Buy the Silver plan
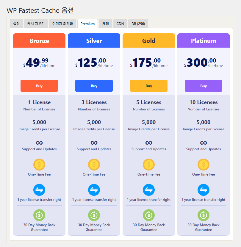This screenshot has height=247, width=241. [94, 86]
